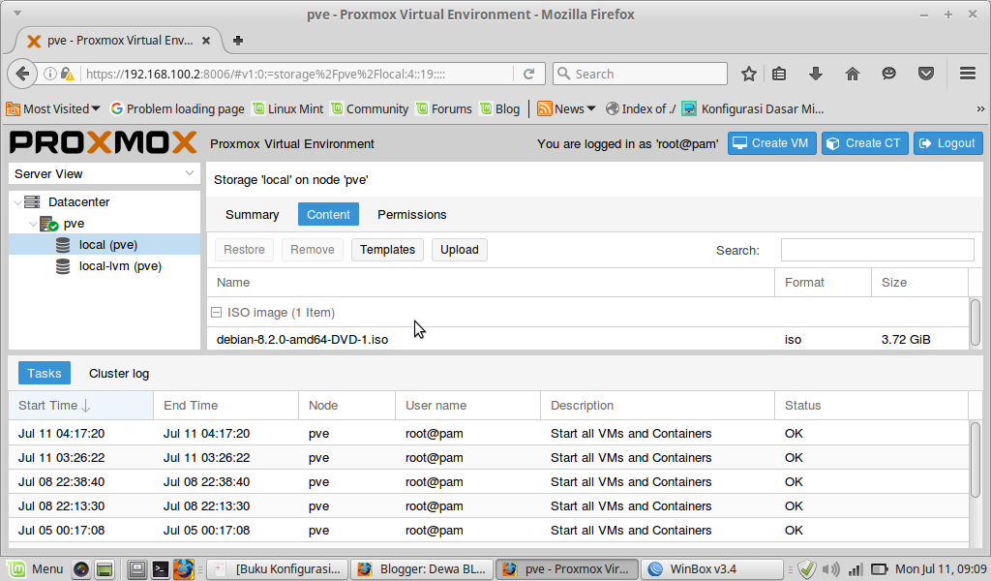
Task: Click the Proxmox logo
Action: pyautogui.click(x=103, y=142)
